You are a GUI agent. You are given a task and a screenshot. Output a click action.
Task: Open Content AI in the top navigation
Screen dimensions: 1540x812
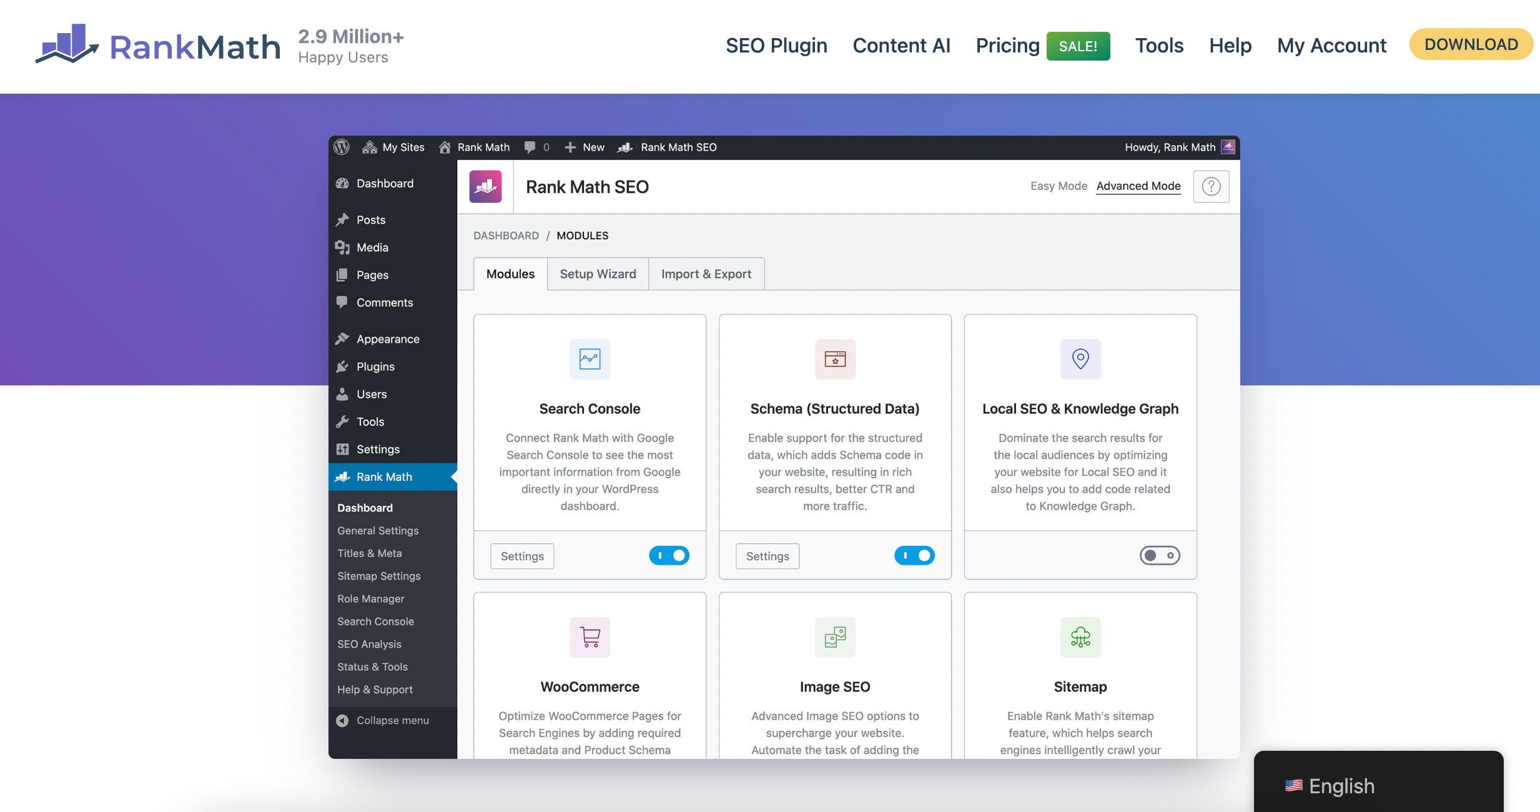click(x=901, y=46)
